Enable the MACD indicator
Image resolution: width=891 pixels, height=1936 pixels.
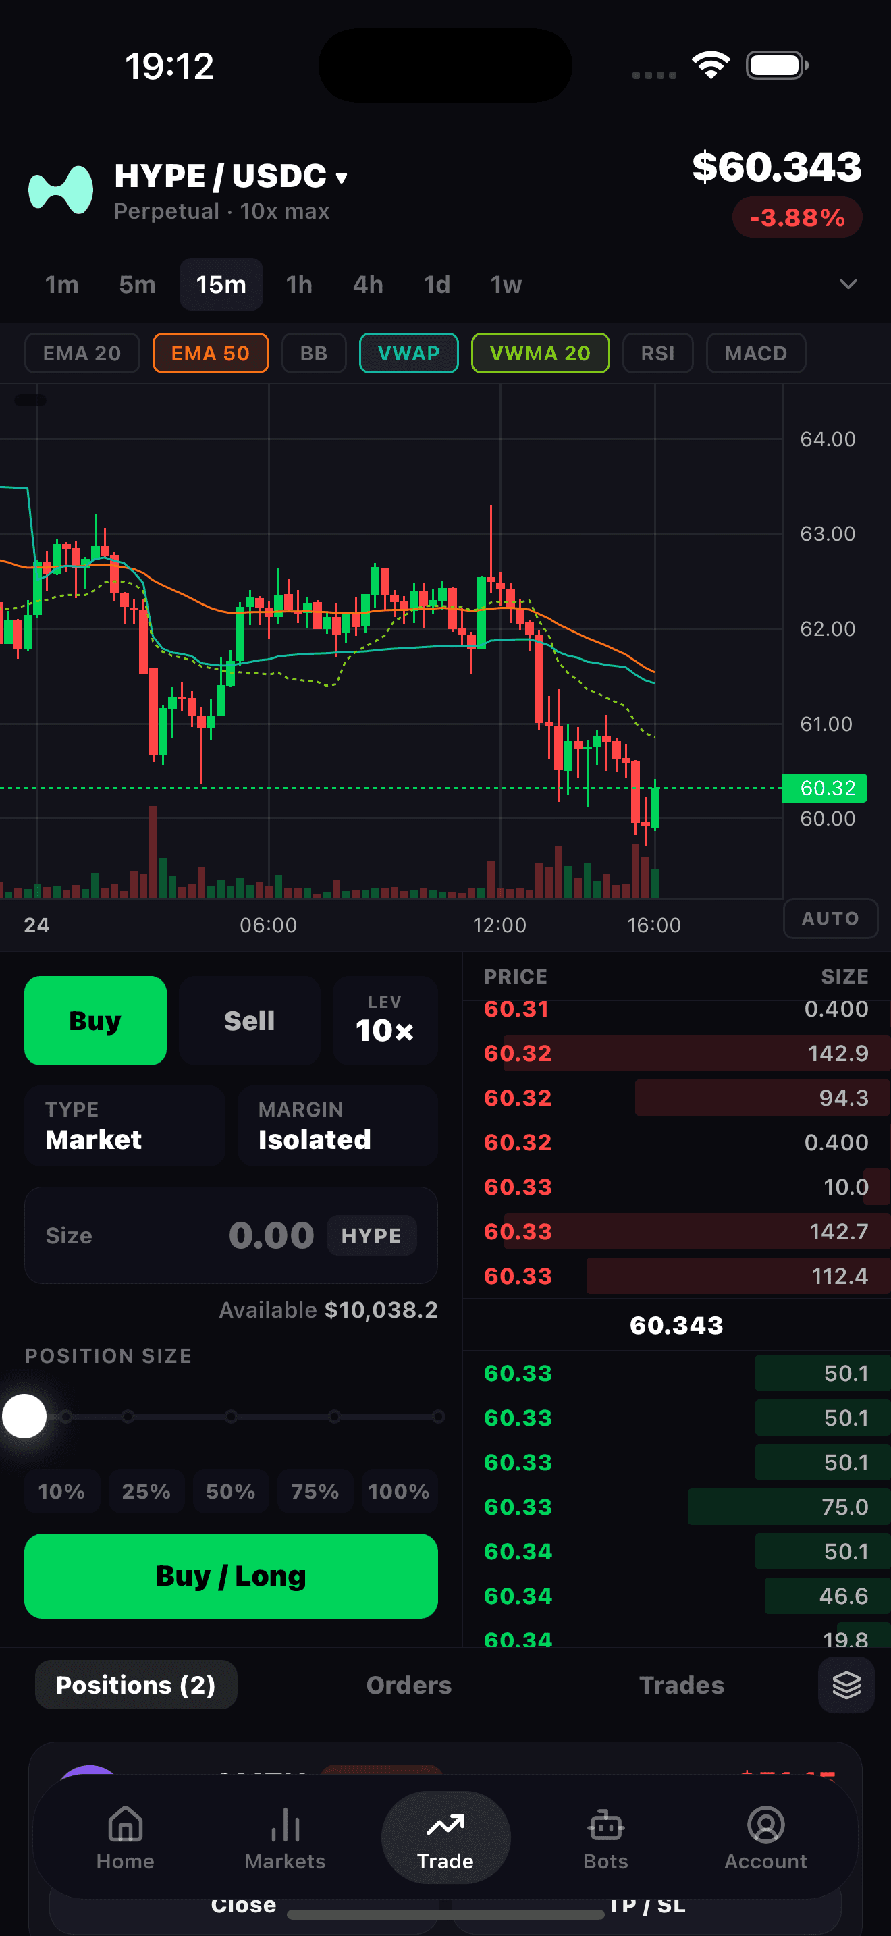[756, 353]
